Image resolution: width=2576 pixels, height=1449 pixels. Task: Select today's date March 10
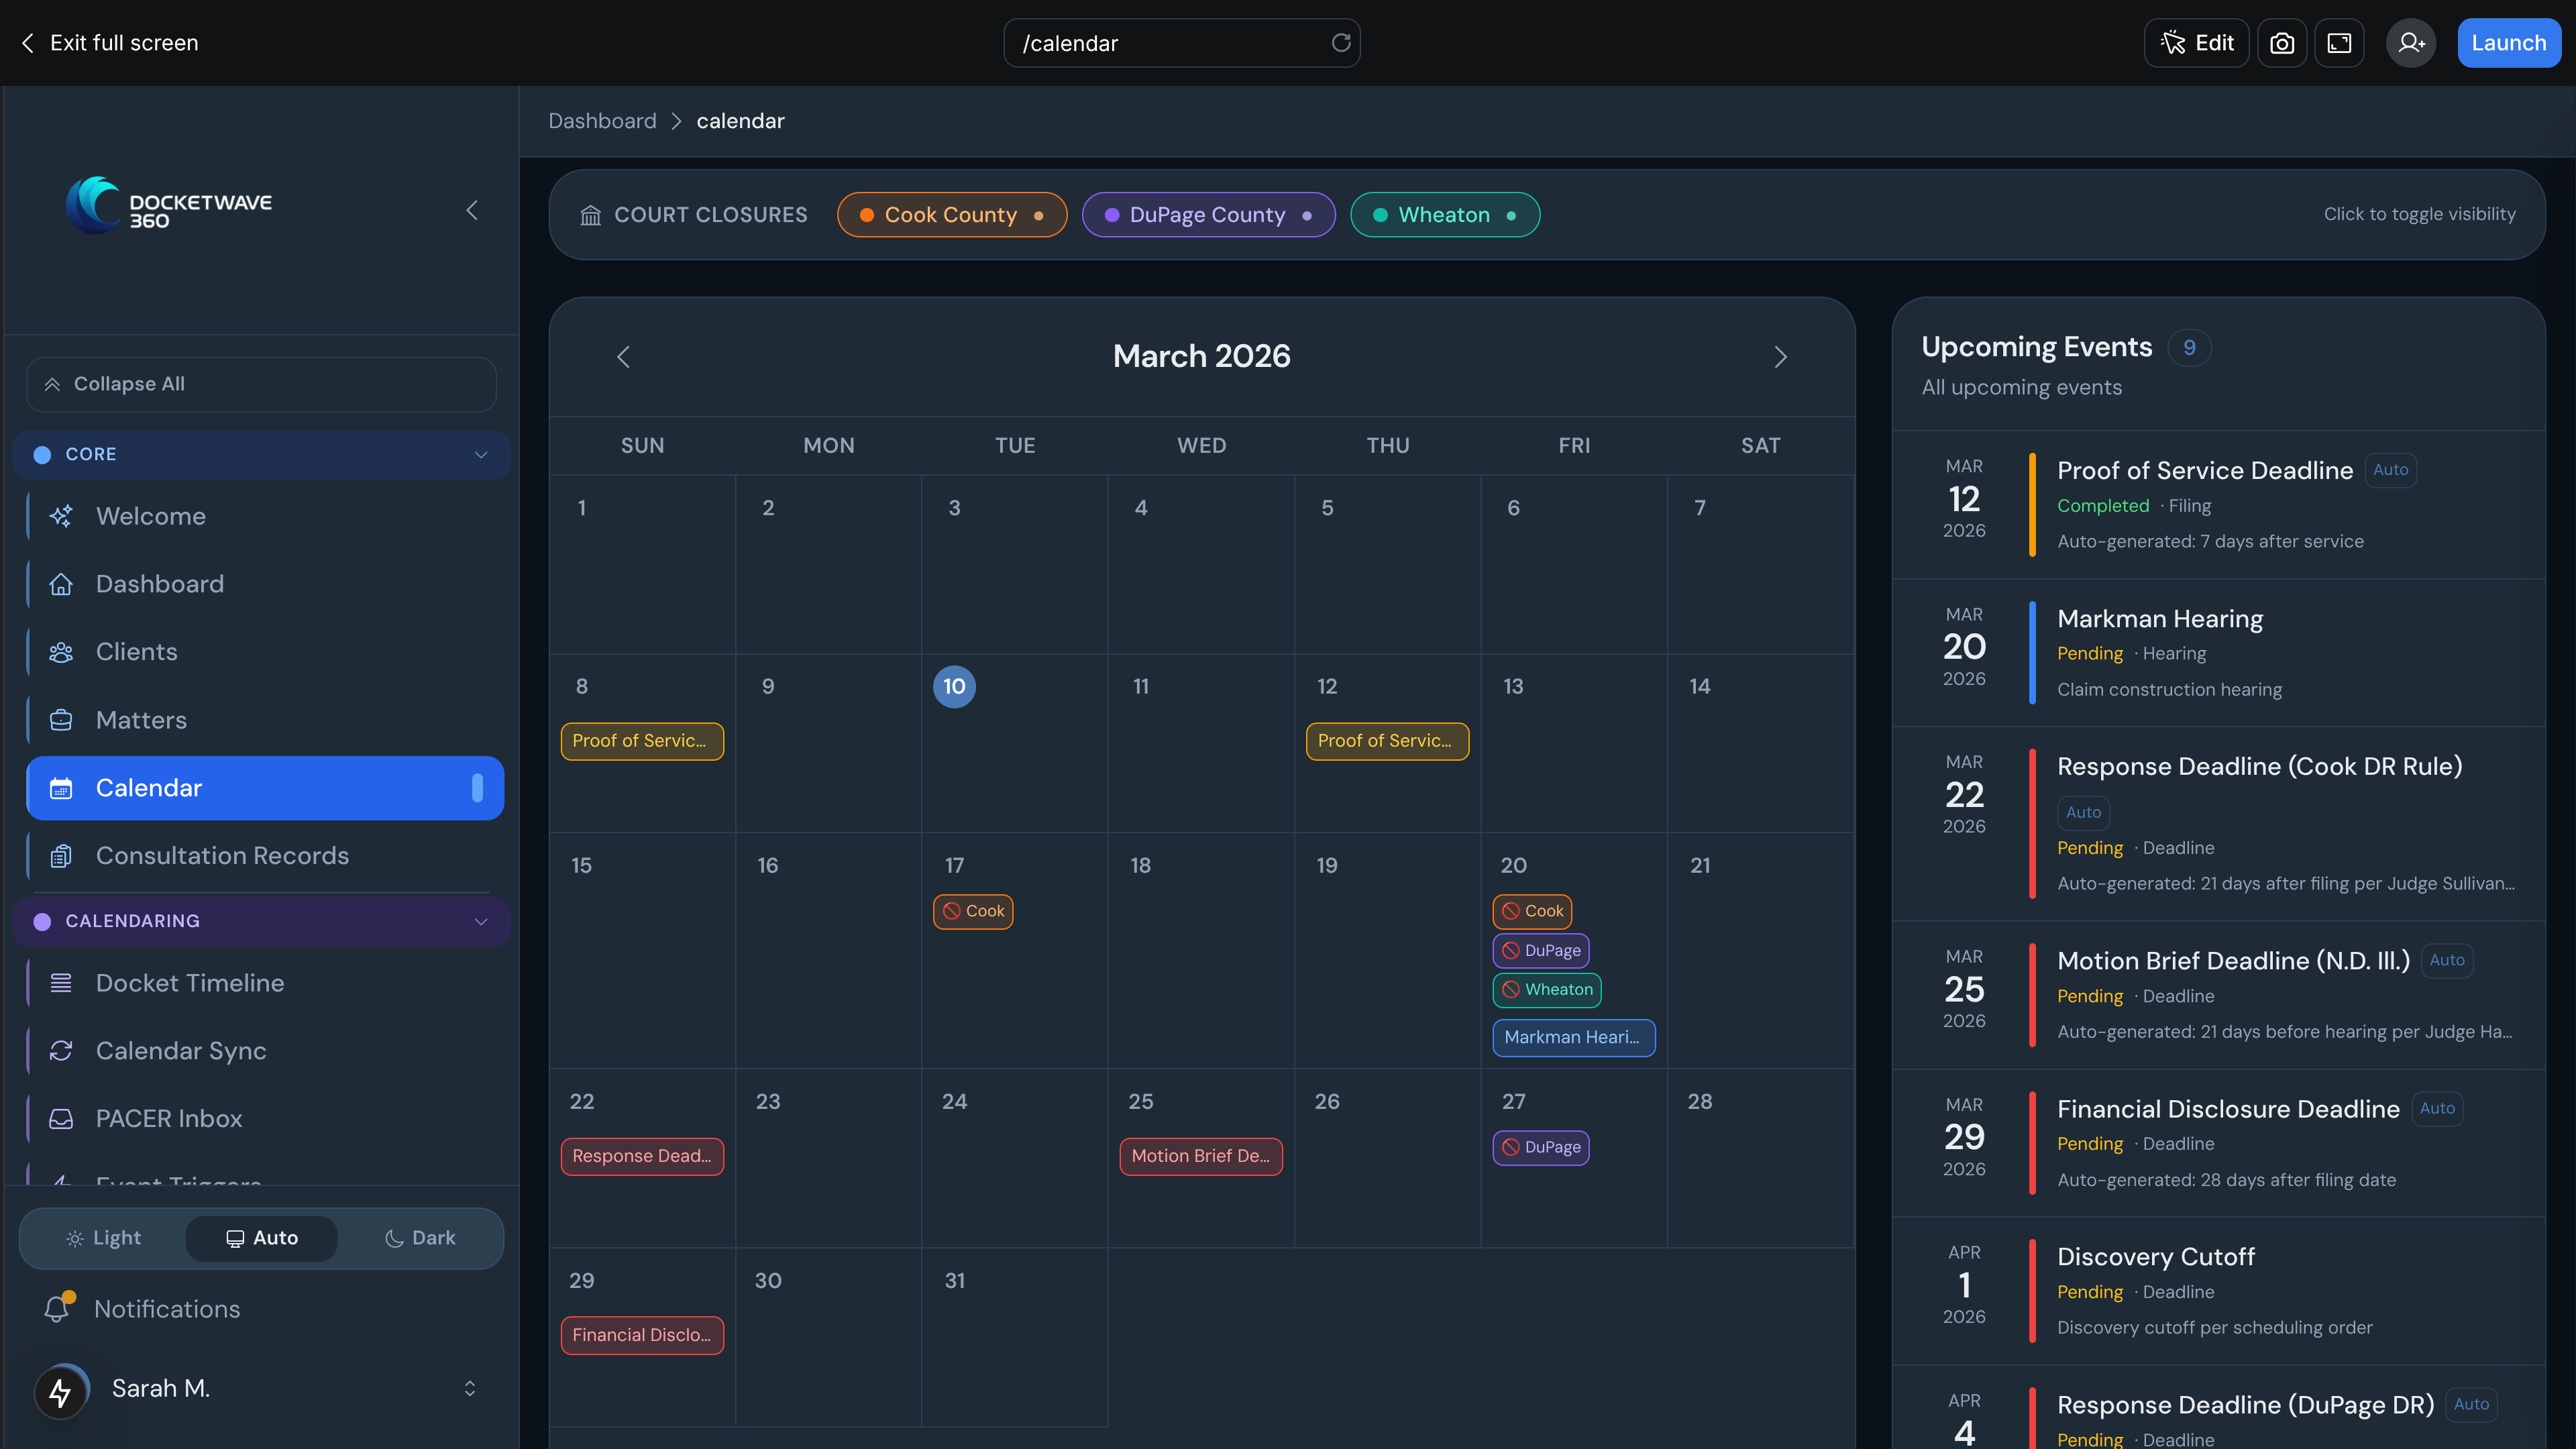tap(954, 687)
